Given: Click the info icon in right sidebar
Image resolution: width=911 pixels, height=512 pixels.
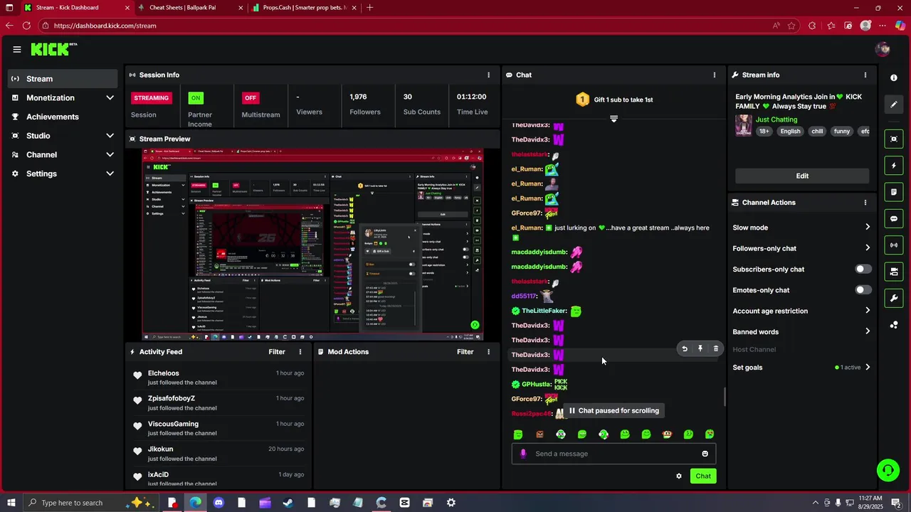Looking at the screenshot, I should click(x=894, y=78).
